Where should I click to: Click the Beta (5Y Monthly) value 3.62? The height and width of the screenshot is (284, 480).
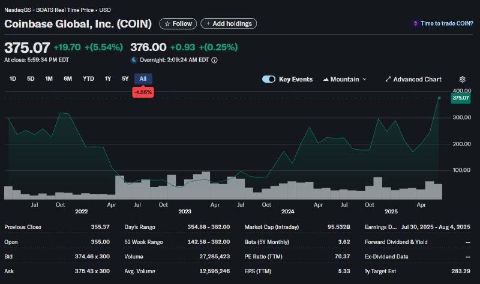344,242
